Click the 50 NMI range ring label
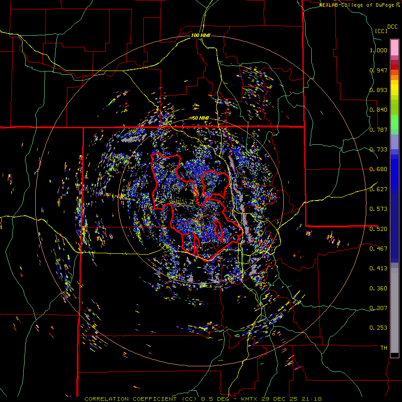This screenshot has width=402, height=402. pos(201,118)
